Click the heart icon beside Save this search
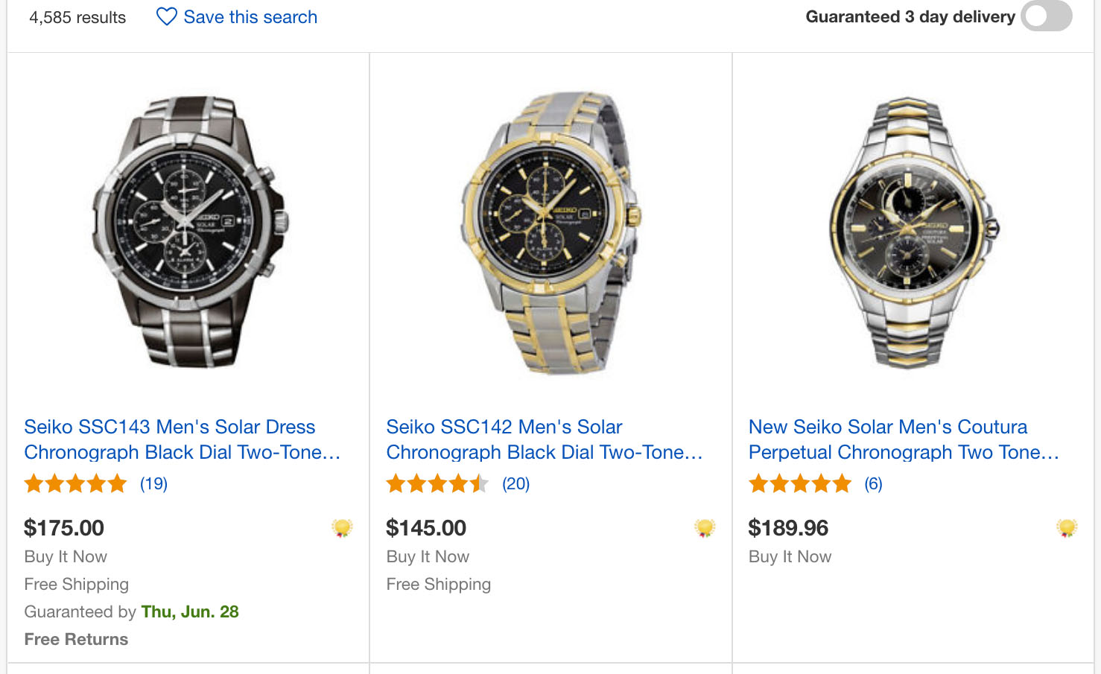This screenshot has height=674, width=1101. (166, 16)
